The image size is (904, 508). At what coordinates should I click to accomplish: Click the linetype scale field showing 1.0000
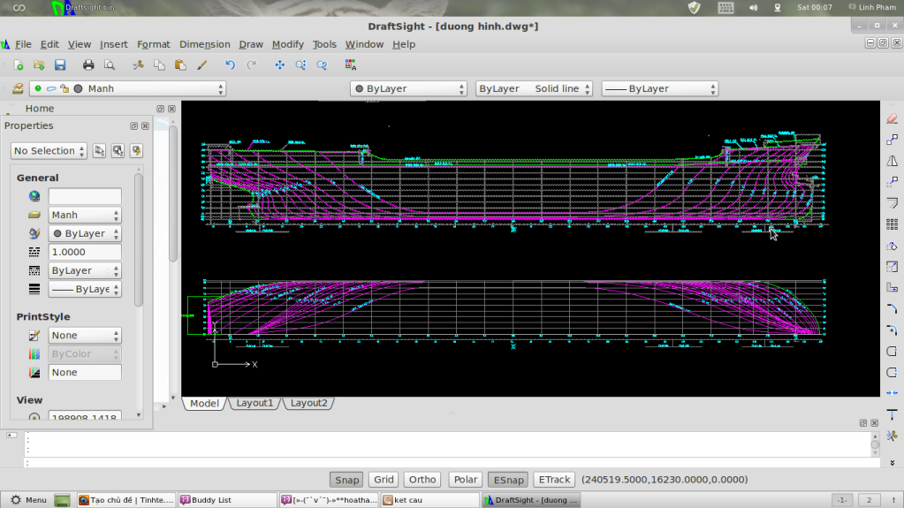pyautogui.click(x=84, y=252)
